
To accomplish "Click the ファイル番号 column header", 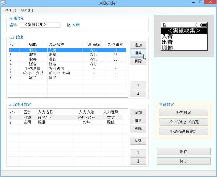I will [116, 44].
